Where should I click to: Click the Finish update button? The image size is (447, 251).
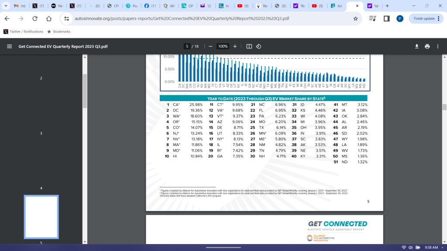[424, 19]
